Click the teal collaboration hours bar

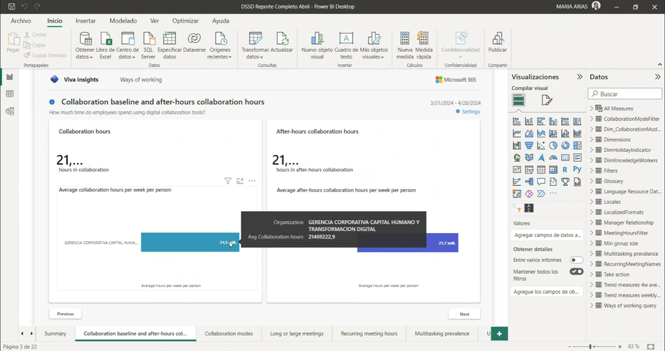tap(190, 242)
